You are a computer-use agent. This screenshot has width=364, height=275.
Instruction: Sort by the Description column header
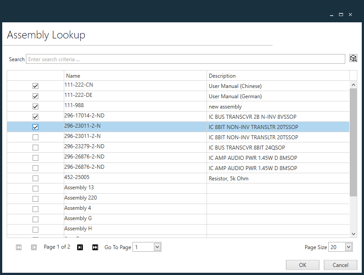coord(222,75)
